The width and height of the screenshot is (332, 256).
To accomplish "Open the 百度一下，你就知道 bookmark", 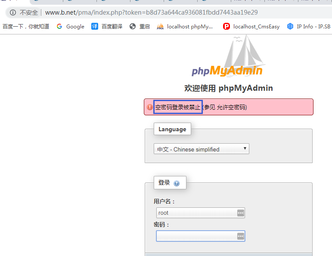I will 26,26.
